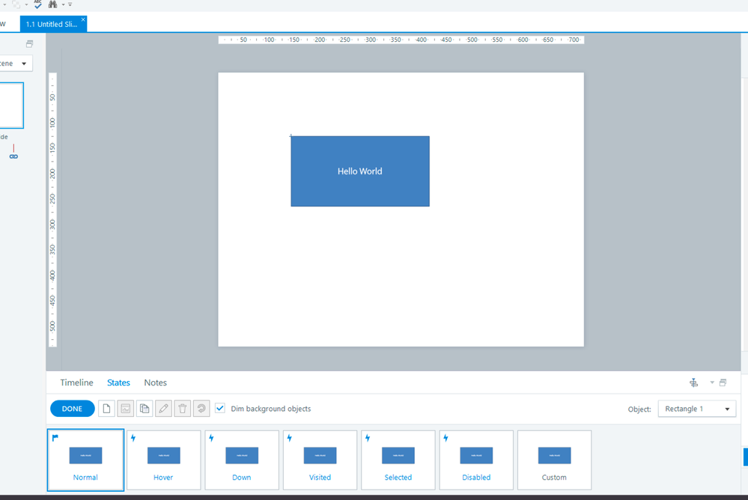Click the lightning icon on Visited state

(290, 437)
